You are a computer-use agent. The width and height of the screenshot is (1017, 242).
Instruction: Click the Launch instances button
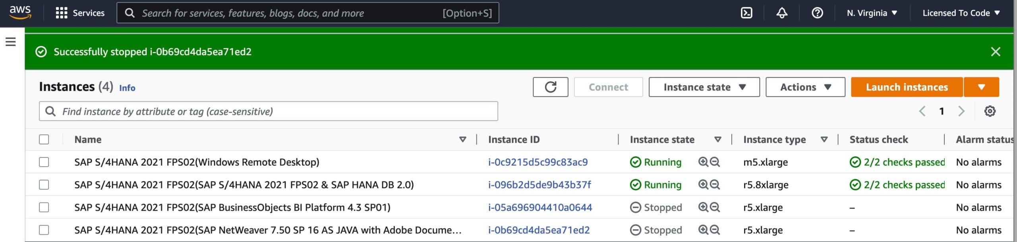click(x=907, y=87)
